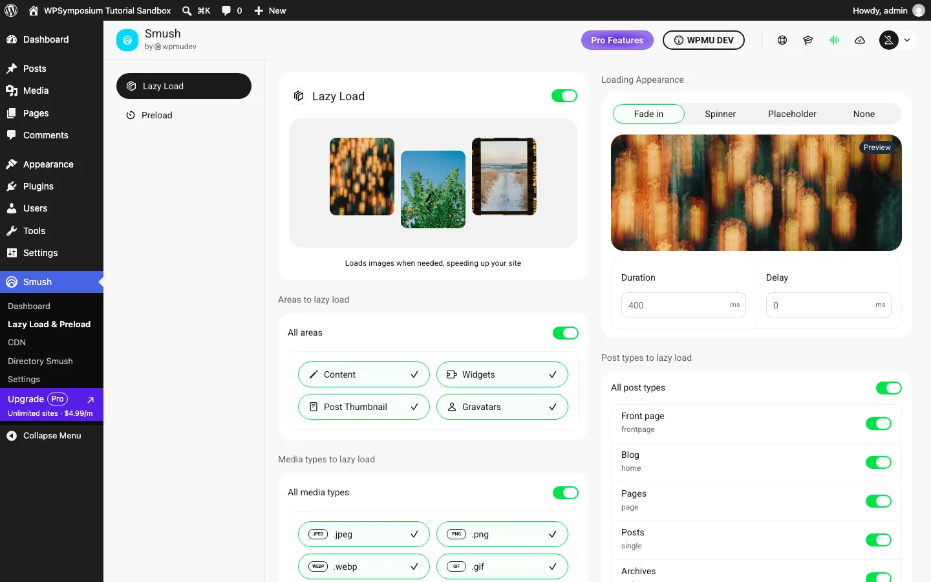This screenshot has width=931, height=582.
Task: Click the Upgrade Pro arrow icon
Action: 91,400
